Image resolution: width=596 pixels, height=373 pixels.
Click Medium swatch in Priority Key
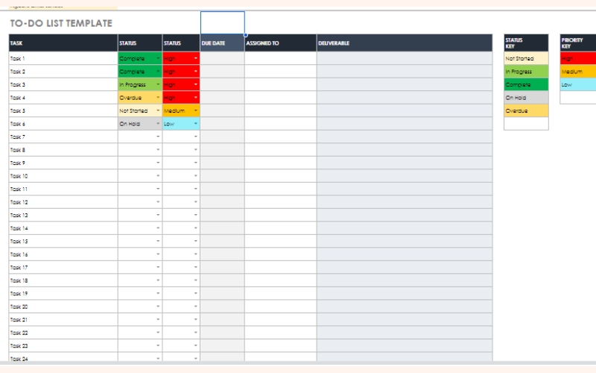point(578,71)
